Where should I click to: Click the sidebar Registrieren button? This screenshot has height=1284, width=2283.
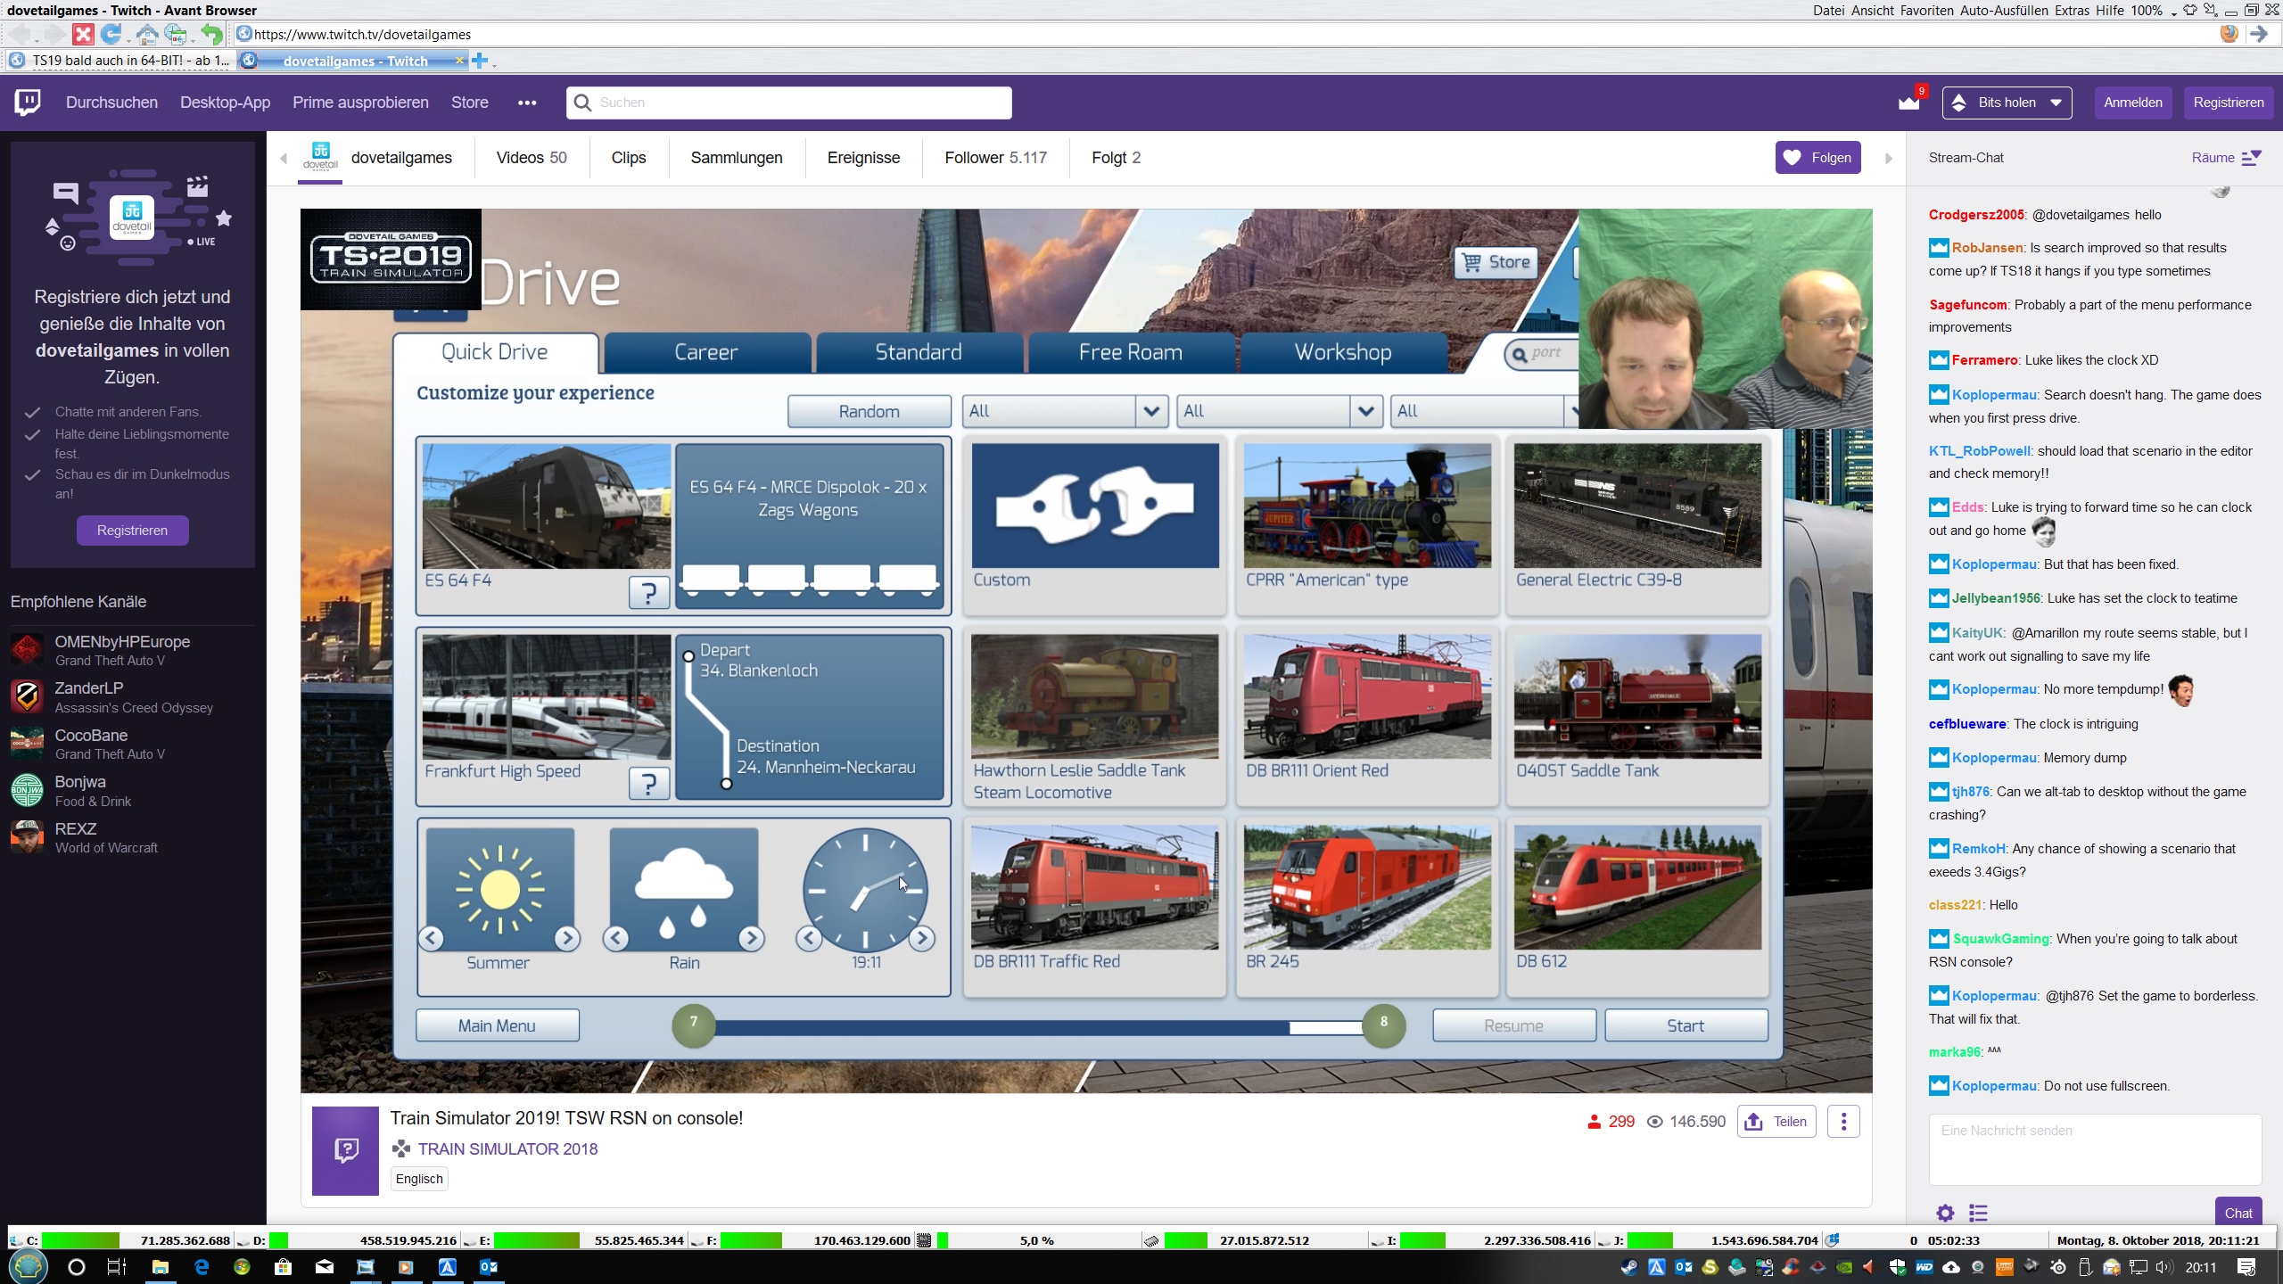(132, 531)
